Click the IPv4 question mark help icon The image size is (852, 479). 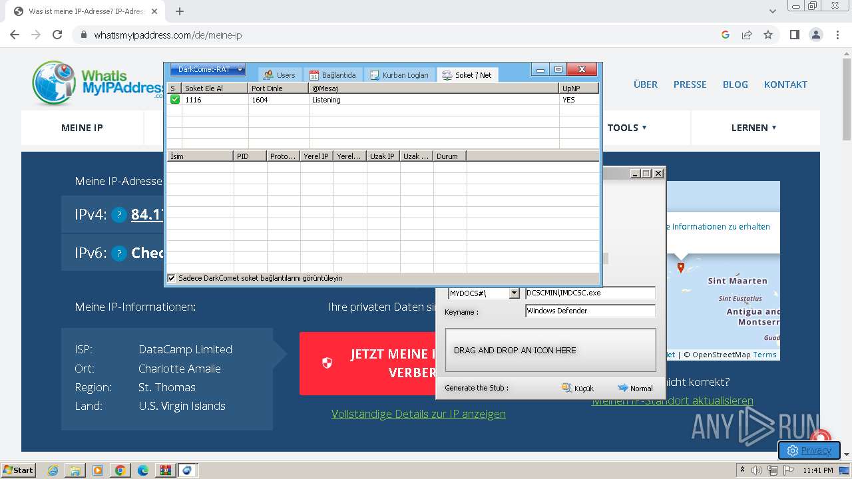click(x=118, y=215)
